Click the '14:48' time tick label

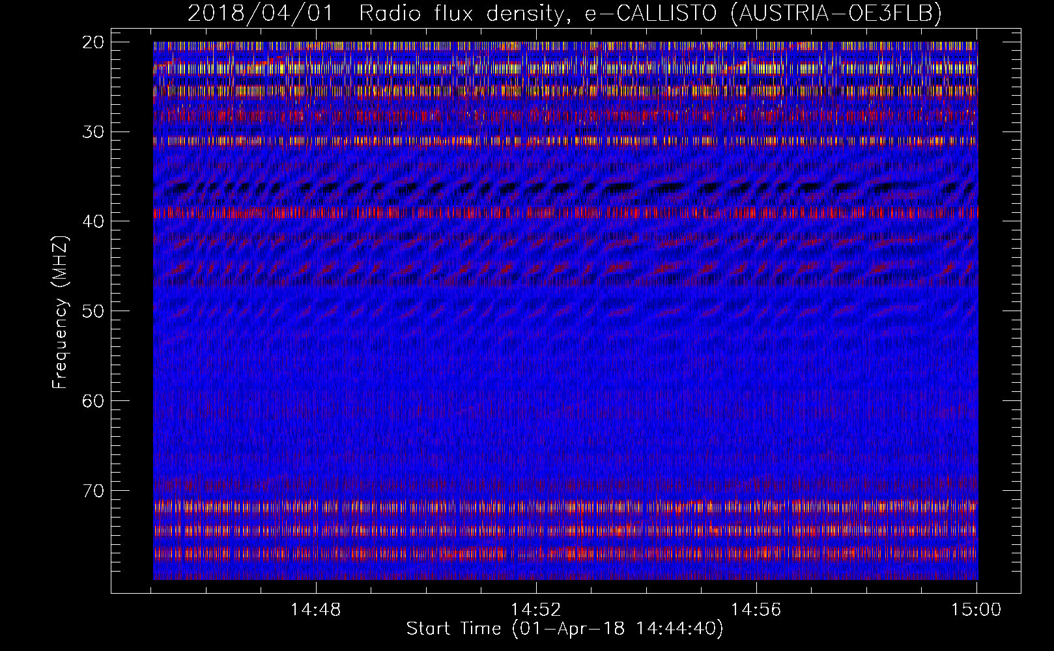tap(315, 610)
